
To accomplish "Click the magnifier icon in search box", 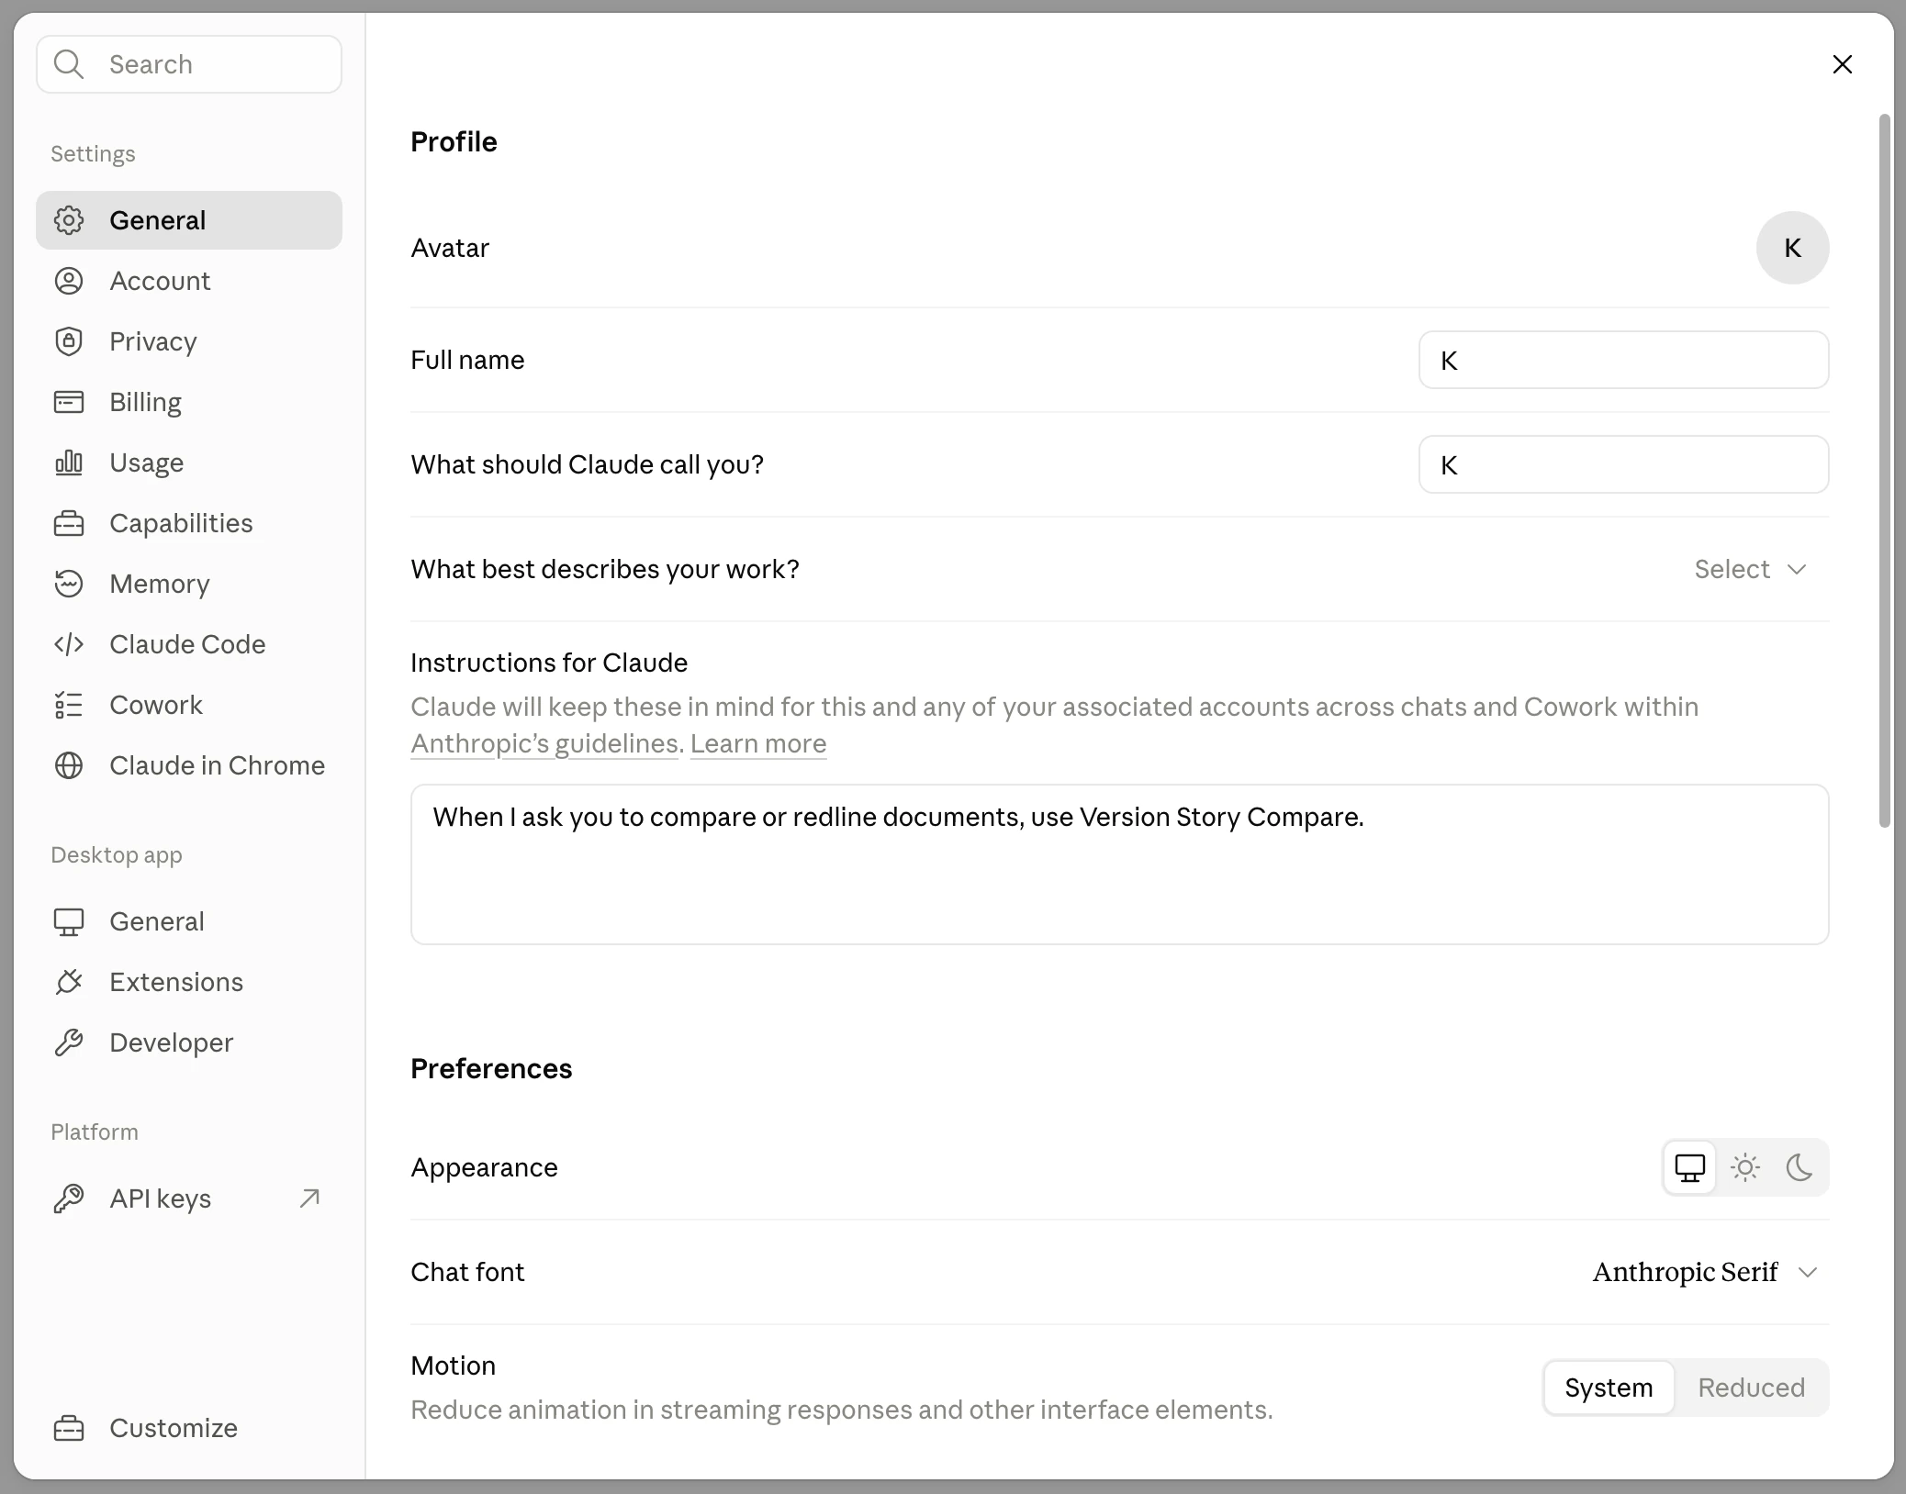I will pyautogui.click(x=69, y=64).
